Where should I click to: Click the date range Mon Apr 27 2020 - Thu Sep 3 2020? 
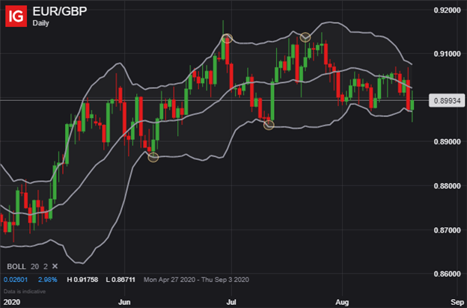tap(196, 280)
